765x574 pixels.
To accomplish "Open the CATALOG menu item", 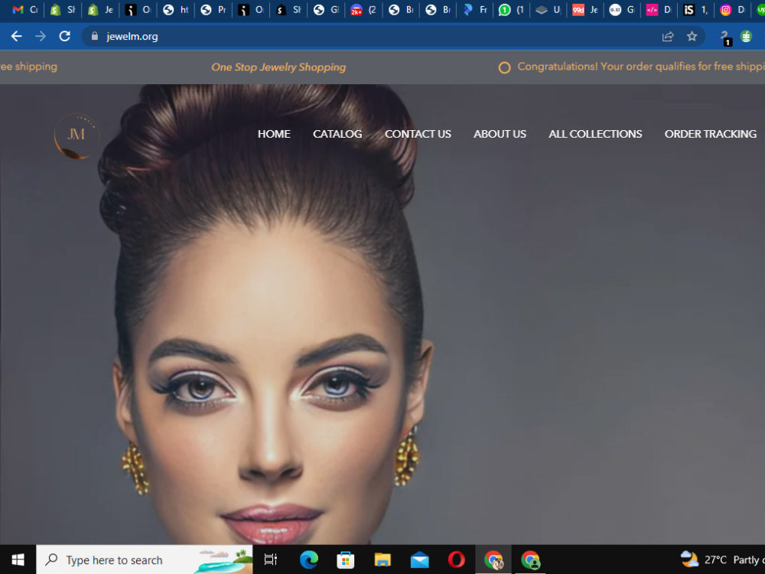I will (337, 134).
